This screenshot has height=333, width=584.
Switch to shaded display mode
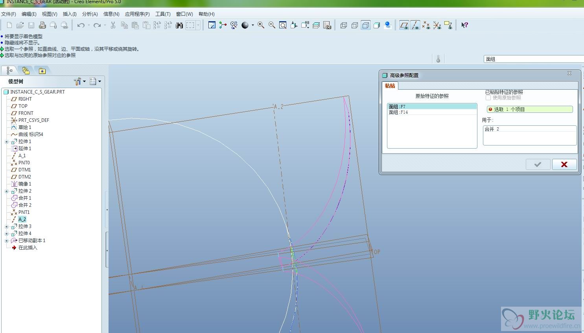376,25
